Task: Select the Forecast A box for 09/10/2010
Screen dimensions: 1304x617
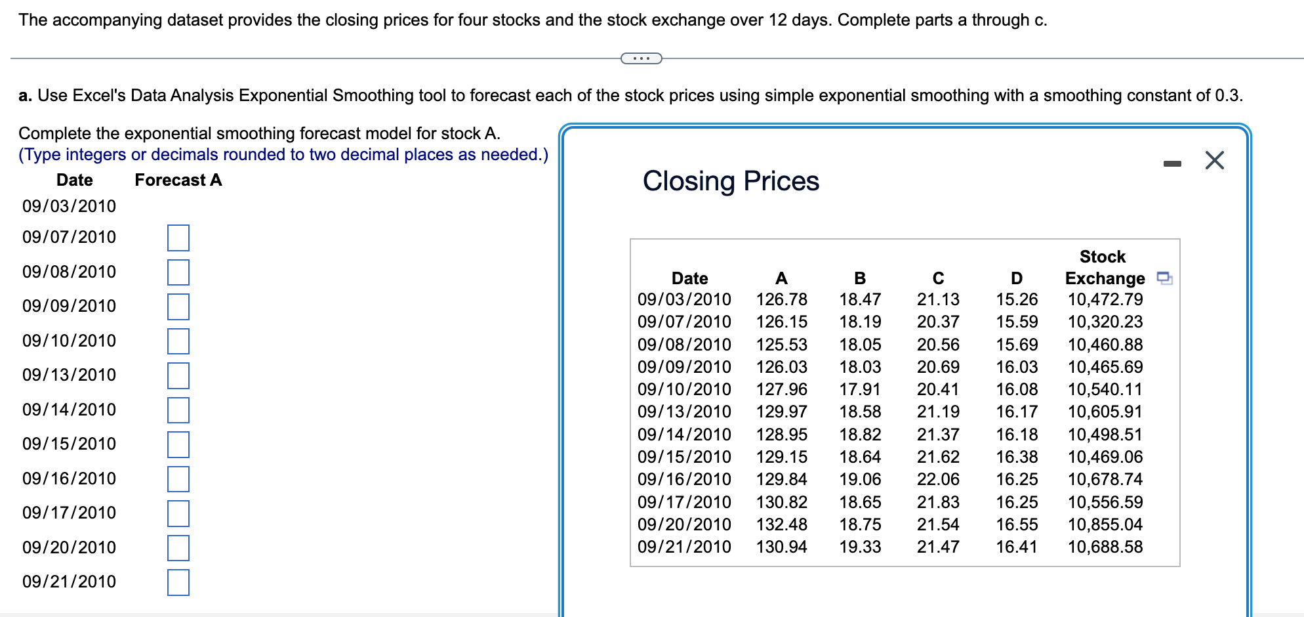Action: point(177,342)
